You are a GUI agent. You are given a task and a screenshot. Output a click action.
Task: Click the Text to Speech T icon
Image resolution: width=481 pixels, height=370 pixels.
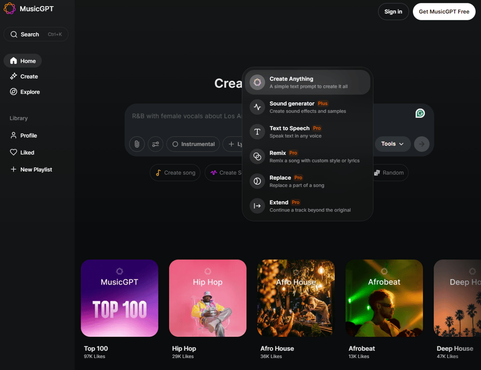[x=257, y=132]
